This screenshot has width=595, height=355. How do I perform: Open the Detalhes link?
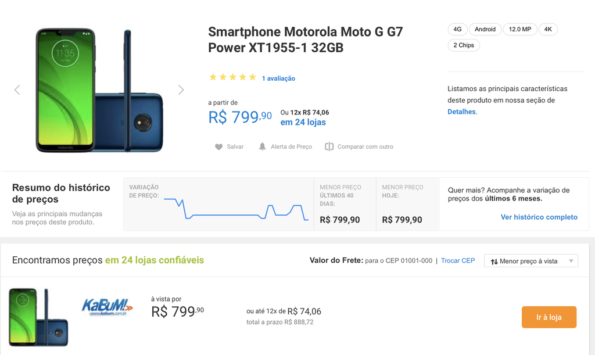point(461,112)
